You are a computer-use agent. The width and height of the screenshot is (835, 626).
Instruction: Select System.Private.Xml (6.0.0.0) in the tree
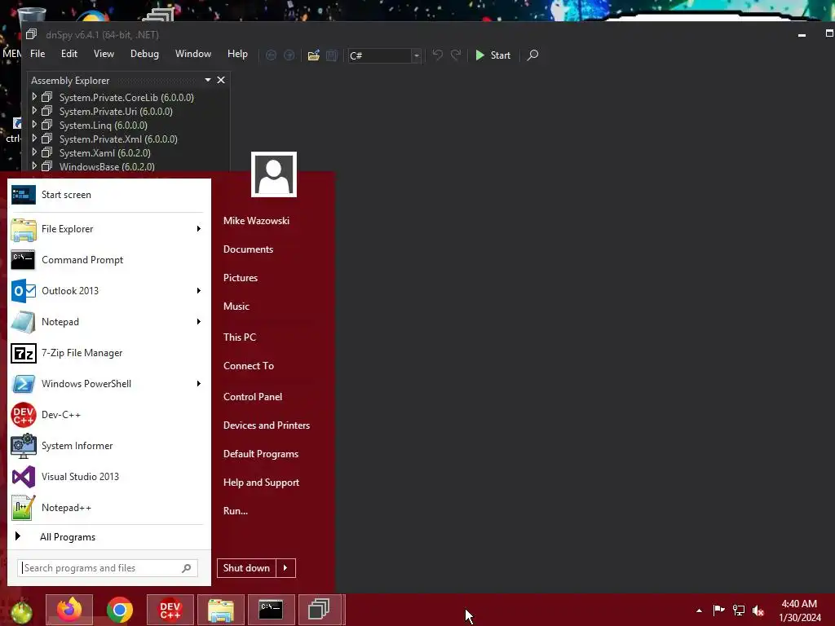(118, 139)
